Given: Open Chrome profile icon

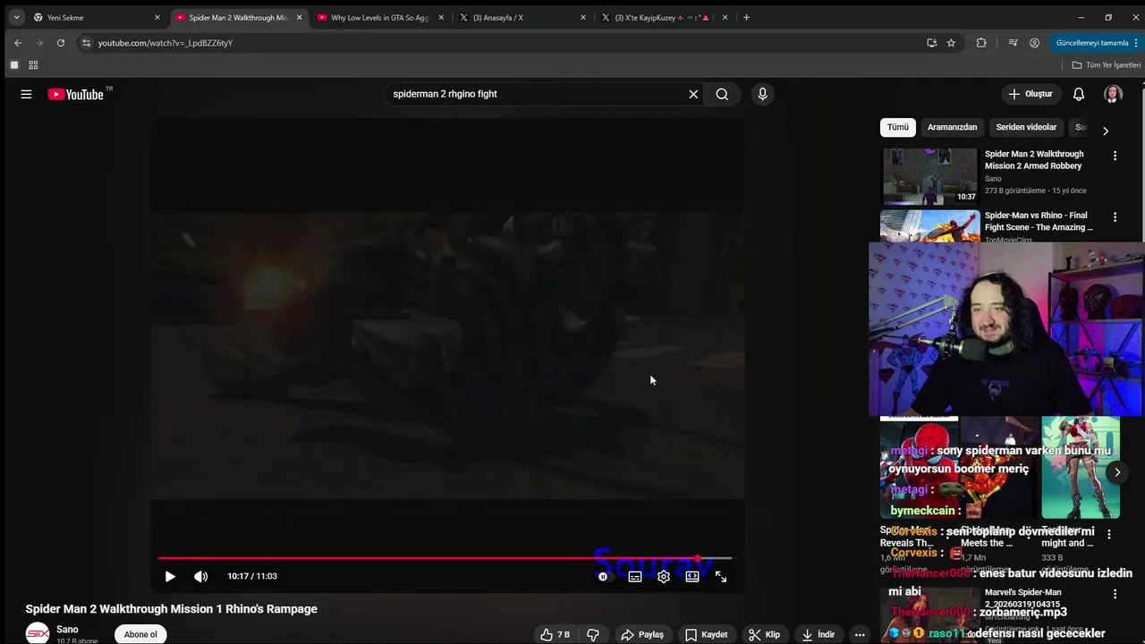Looking at the screenshot, I should point(1035,43).
